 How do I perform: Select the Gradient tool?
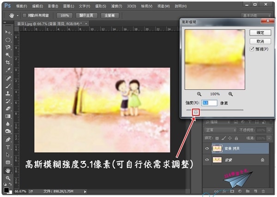pyautogui.click(x=8, y=116)
